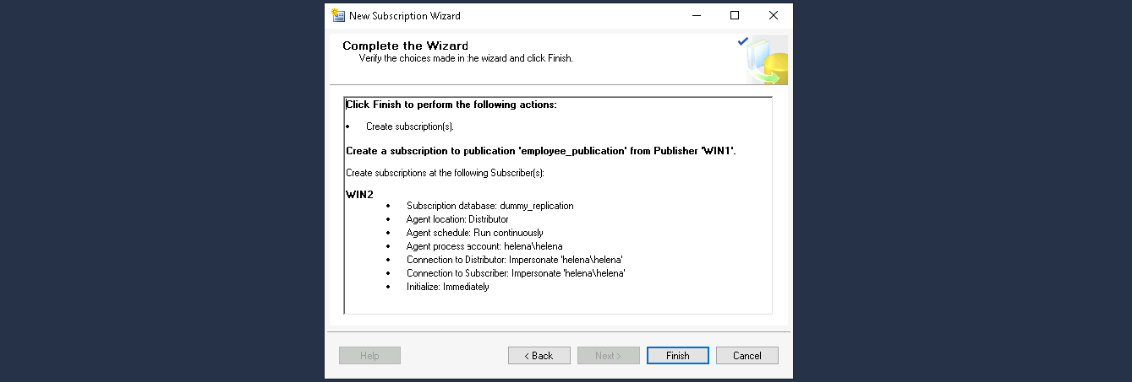Maximize the wizard window
Image resolution: width=1132 pixels, height=382 pixels.
point(735,15)
